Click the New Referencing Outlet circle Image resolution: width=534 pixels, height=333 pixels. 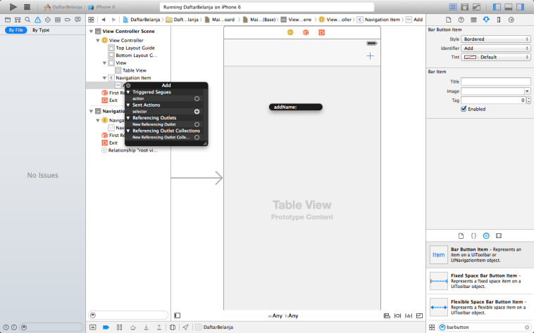[x=197, y=124]
